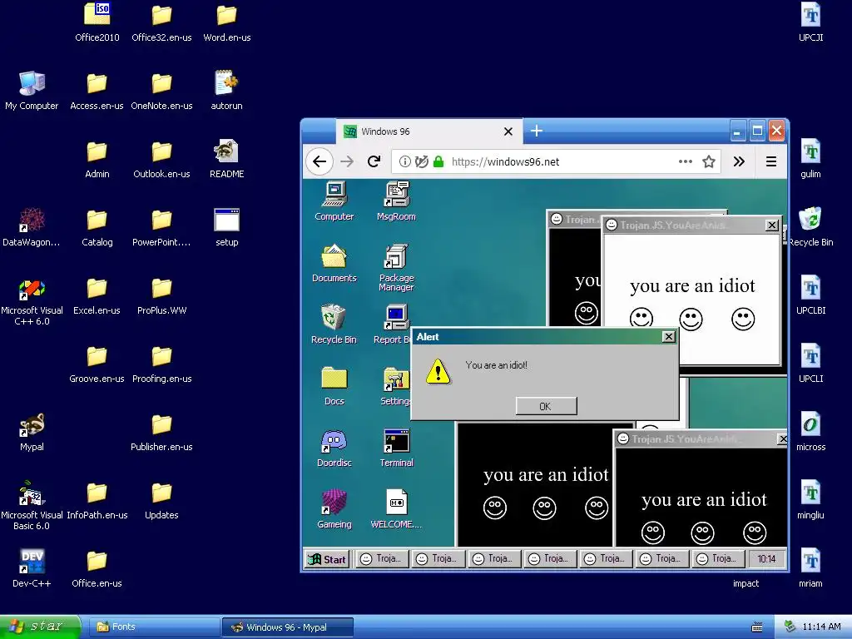The height and width of the screenshot is (639, 852).
Task: Open the Office2010 ISO icon
Action: [97, 15]
